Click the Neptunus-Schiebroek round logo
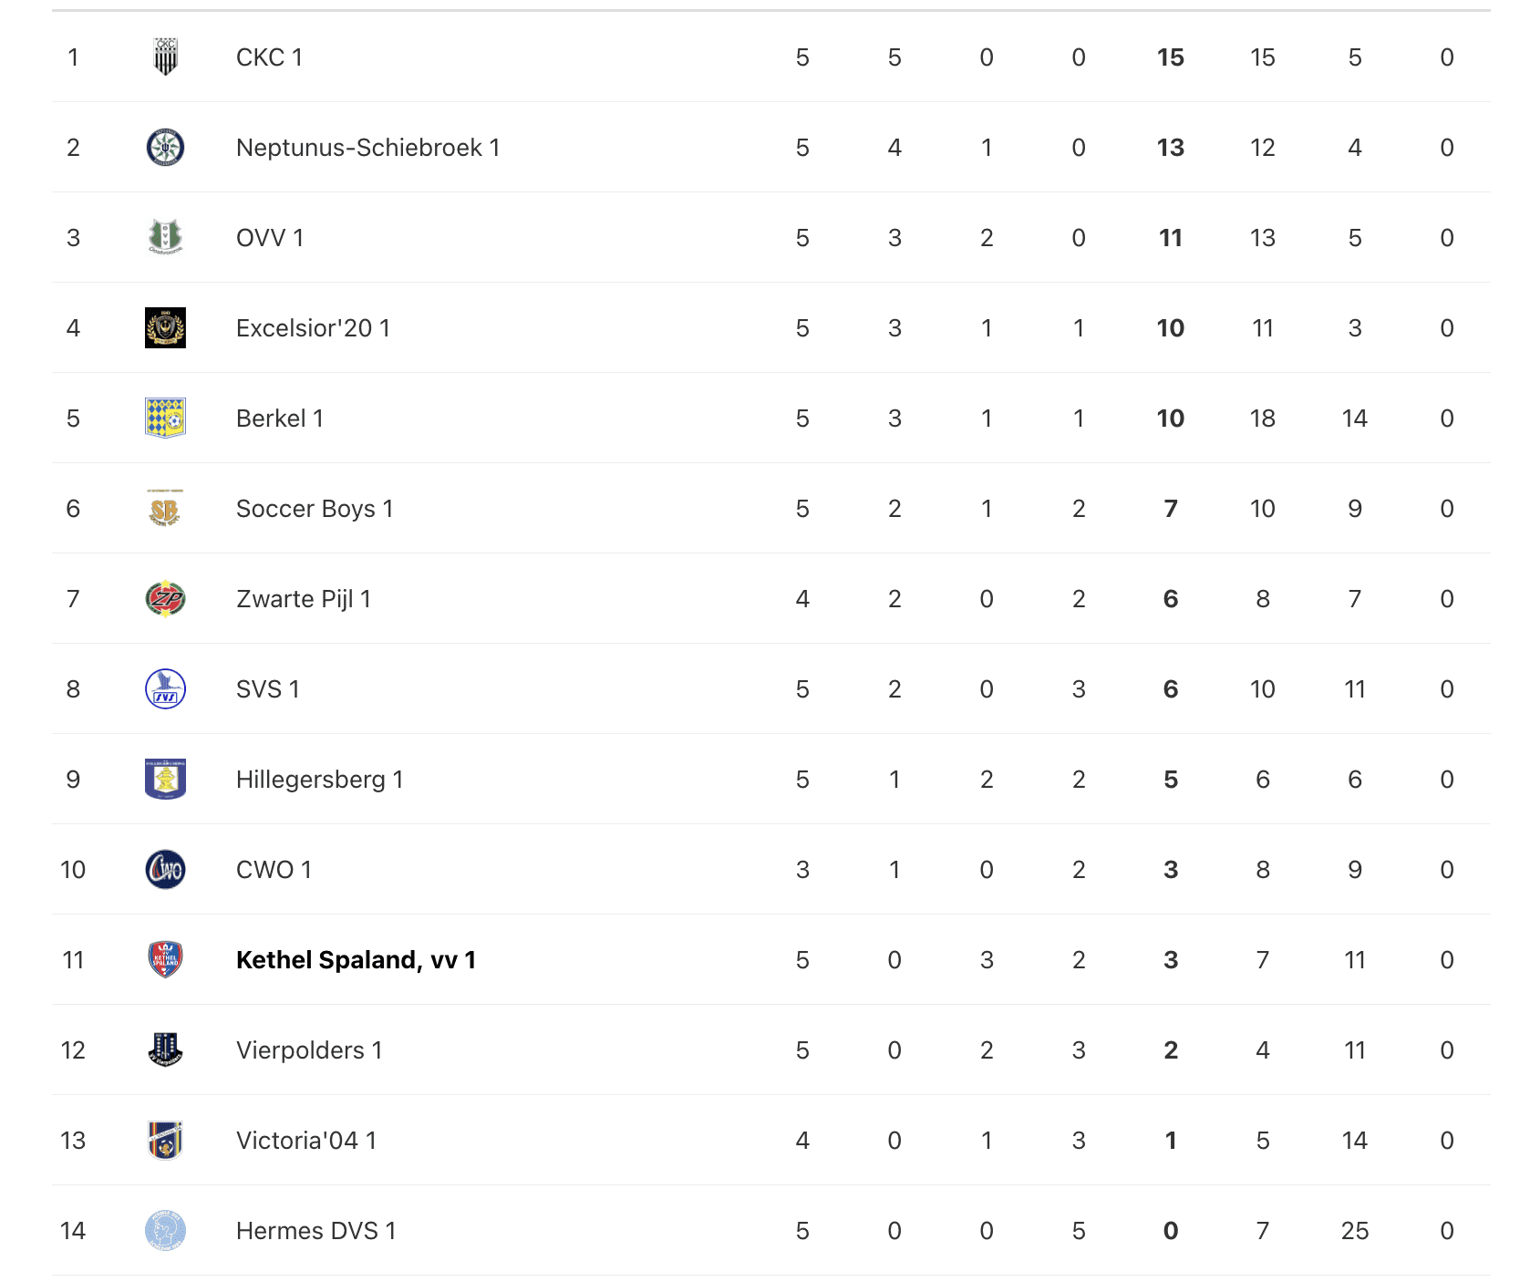The image size is (1530, 1282). click(165, 148)
